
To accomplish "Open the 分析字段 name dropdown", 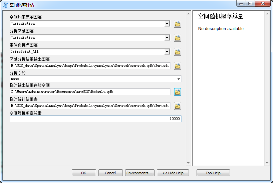I will click(179, 79).
